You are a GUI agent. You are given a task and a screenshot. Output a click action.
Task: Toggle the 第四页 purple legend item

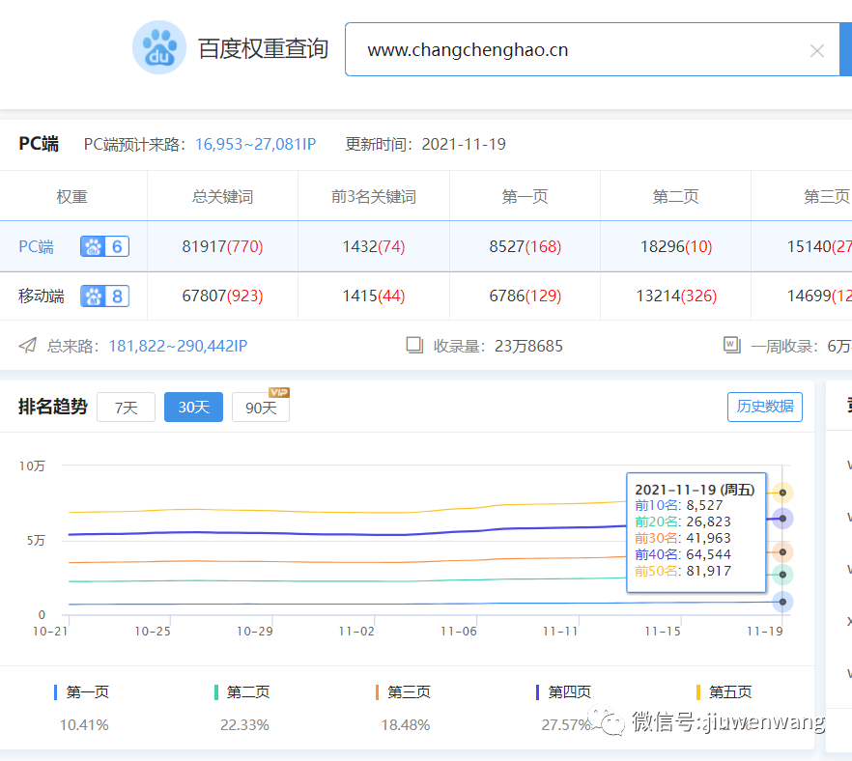pos(563,692)
